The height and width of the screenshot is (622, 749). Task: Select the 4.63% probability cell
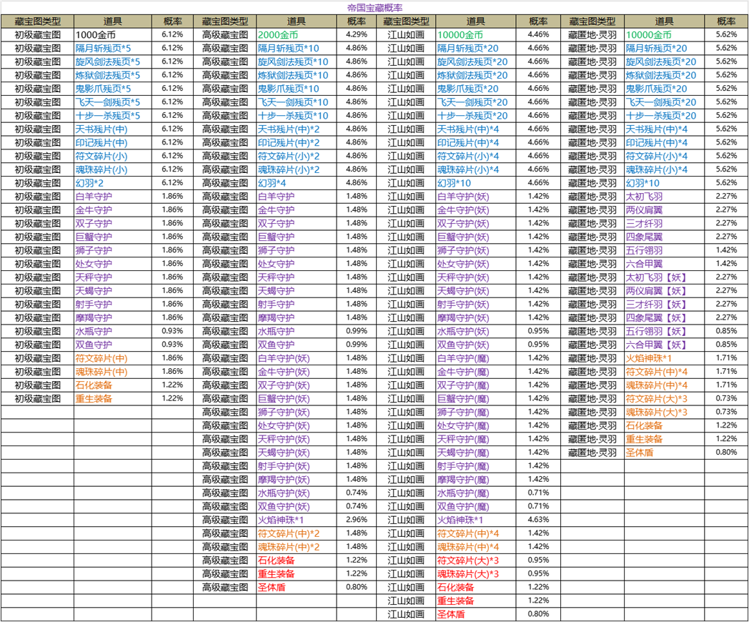tap(538, 520)
